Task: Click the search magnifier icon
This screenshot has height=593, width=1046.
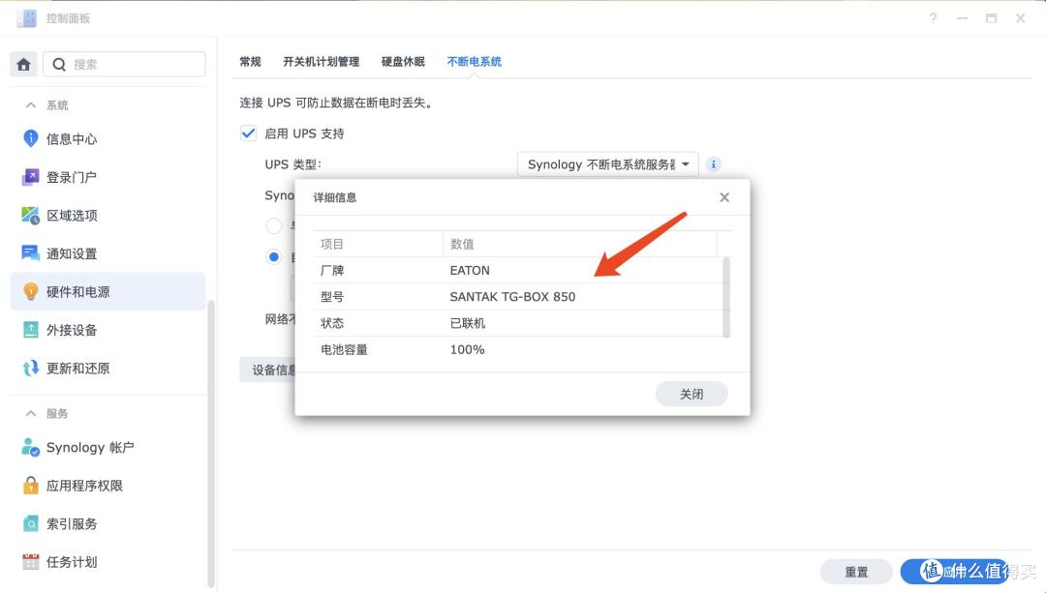Action: 59,65
